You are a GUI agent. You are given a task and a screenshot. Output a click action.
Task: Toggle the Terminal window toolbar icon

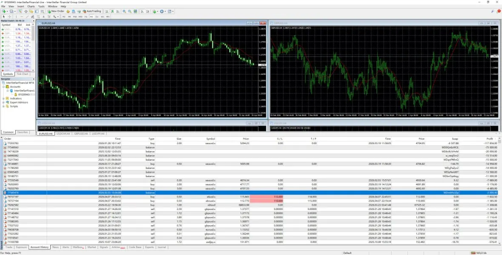pyautogui.click(x=37, y=11)
